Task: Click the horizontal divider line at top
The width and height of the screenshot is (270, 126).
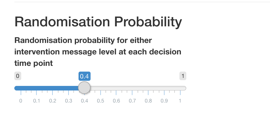Action: [x=142, y=2]
